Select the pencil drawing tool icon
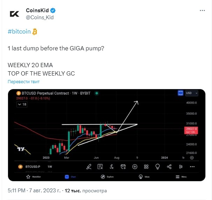The image size is (212, 200). click(89, 167)
